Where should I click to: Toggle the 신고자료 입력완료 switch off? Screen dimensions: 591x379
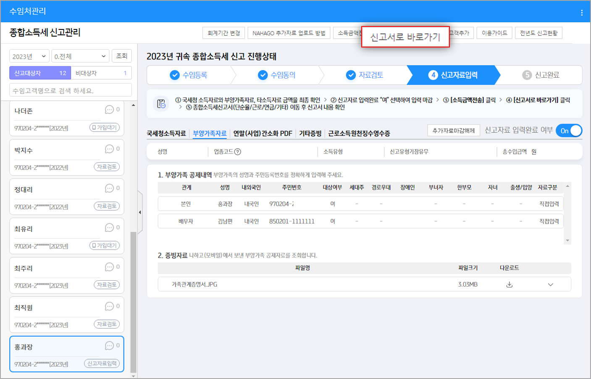(x=569, y=131)
